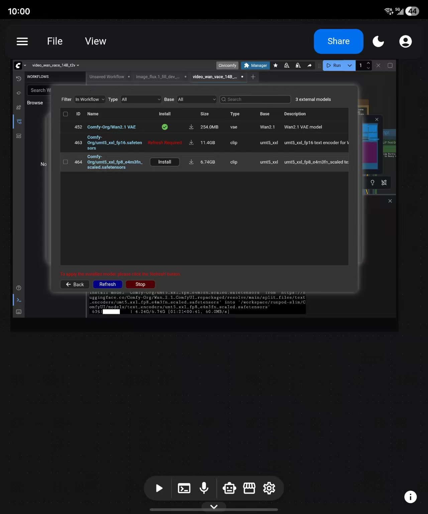428x514 pixels.
Task: Toggle the select-all header checkbox
Action: click(x=66, y=114)
